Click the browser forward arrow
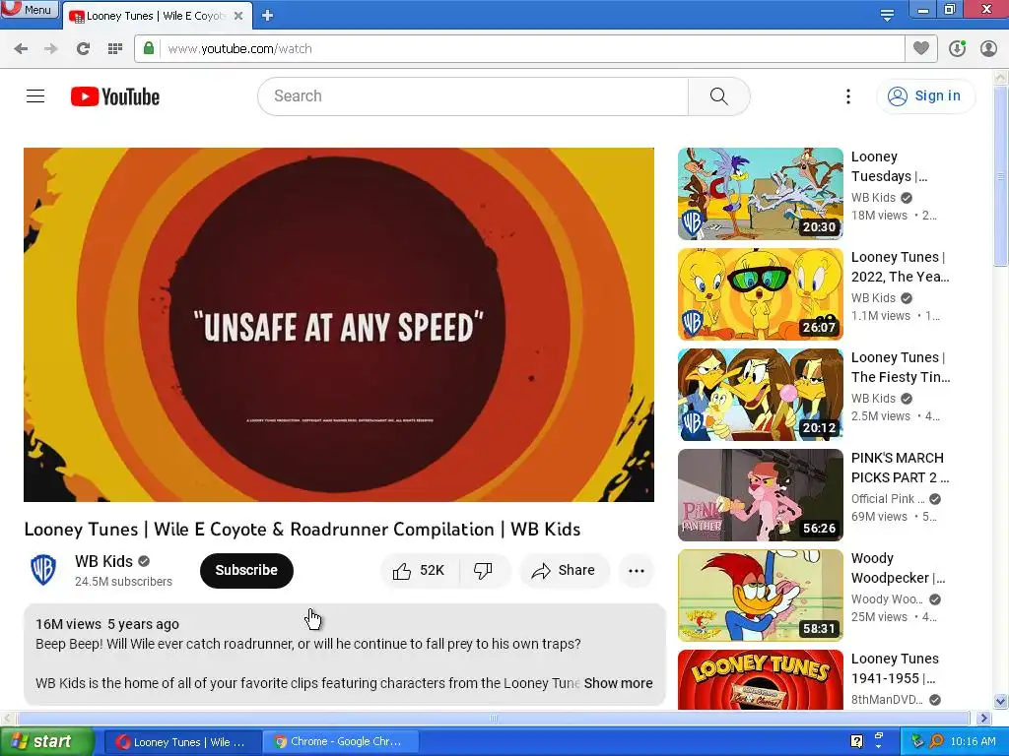Screen dimensions: 1009x756 (x=51, y=49)
